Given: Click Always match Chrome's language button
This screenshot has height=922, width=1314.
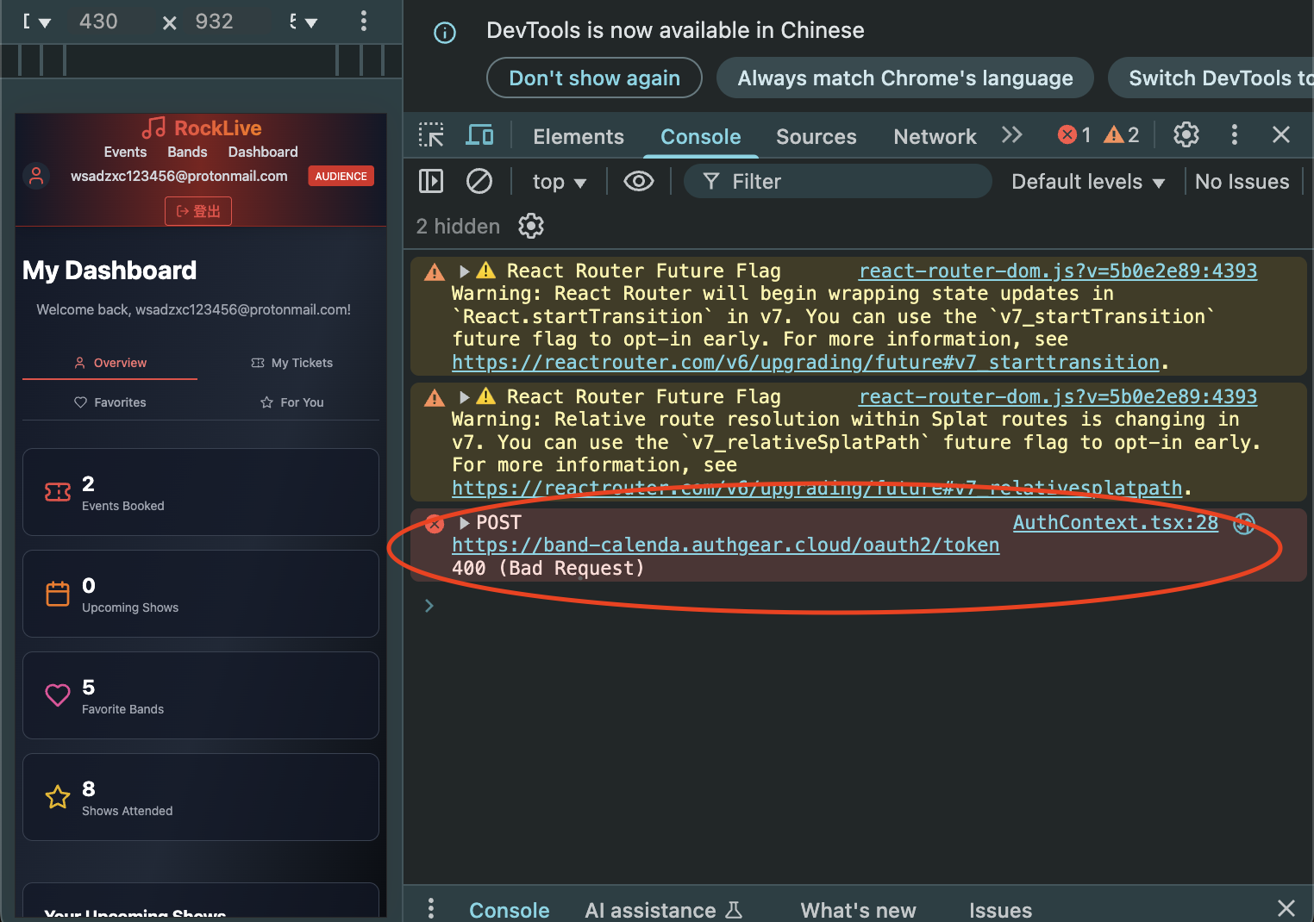Looking at the screenshot, I should click(905, 78).
